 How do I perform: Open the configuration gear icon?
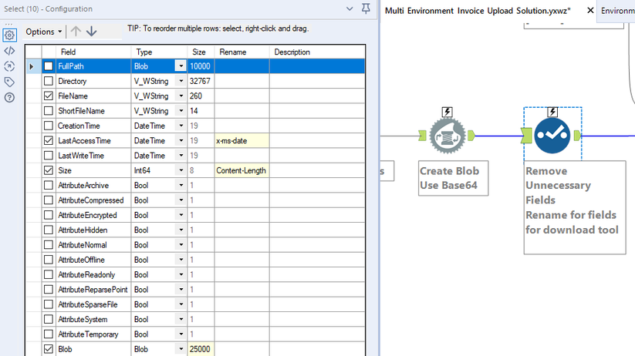click(x=9, y=35)
